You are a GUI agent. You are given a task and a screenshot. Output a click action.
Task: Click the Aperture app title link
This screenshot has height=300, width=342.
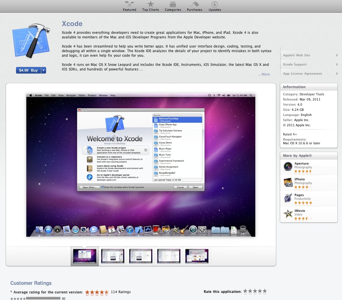301,163
